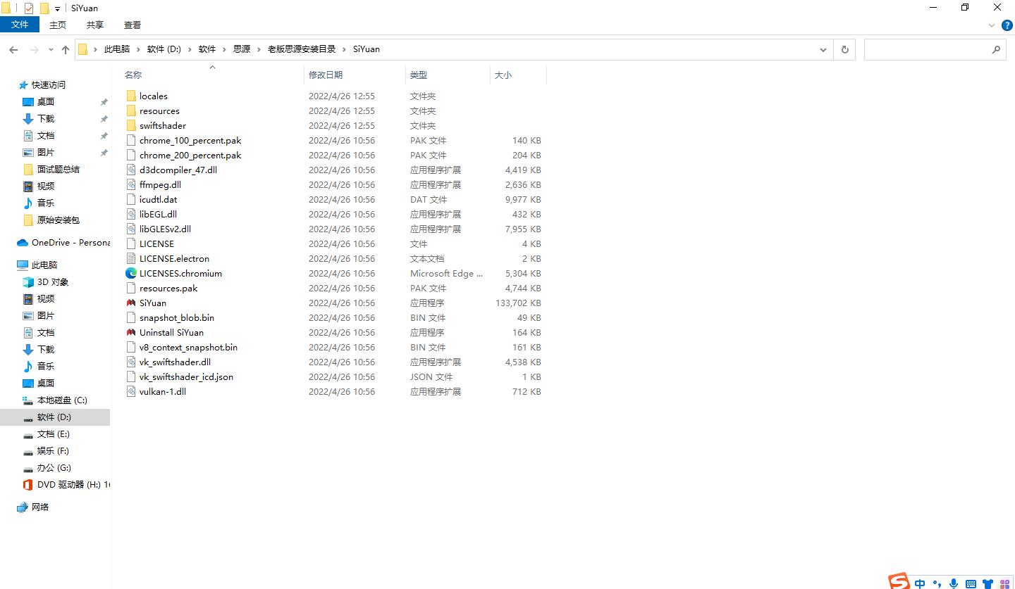This screenshot has height=589, width=1015.
Task: Open Help via the blue question-mark icon
Action: 1007,25
